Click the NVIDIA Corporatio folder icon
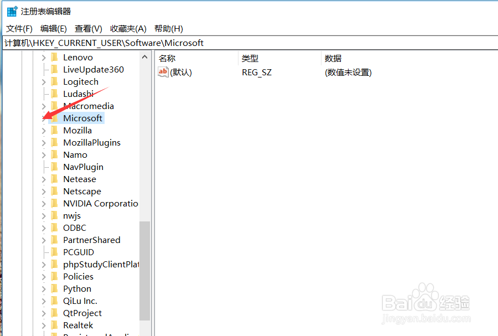 (55, 203)
